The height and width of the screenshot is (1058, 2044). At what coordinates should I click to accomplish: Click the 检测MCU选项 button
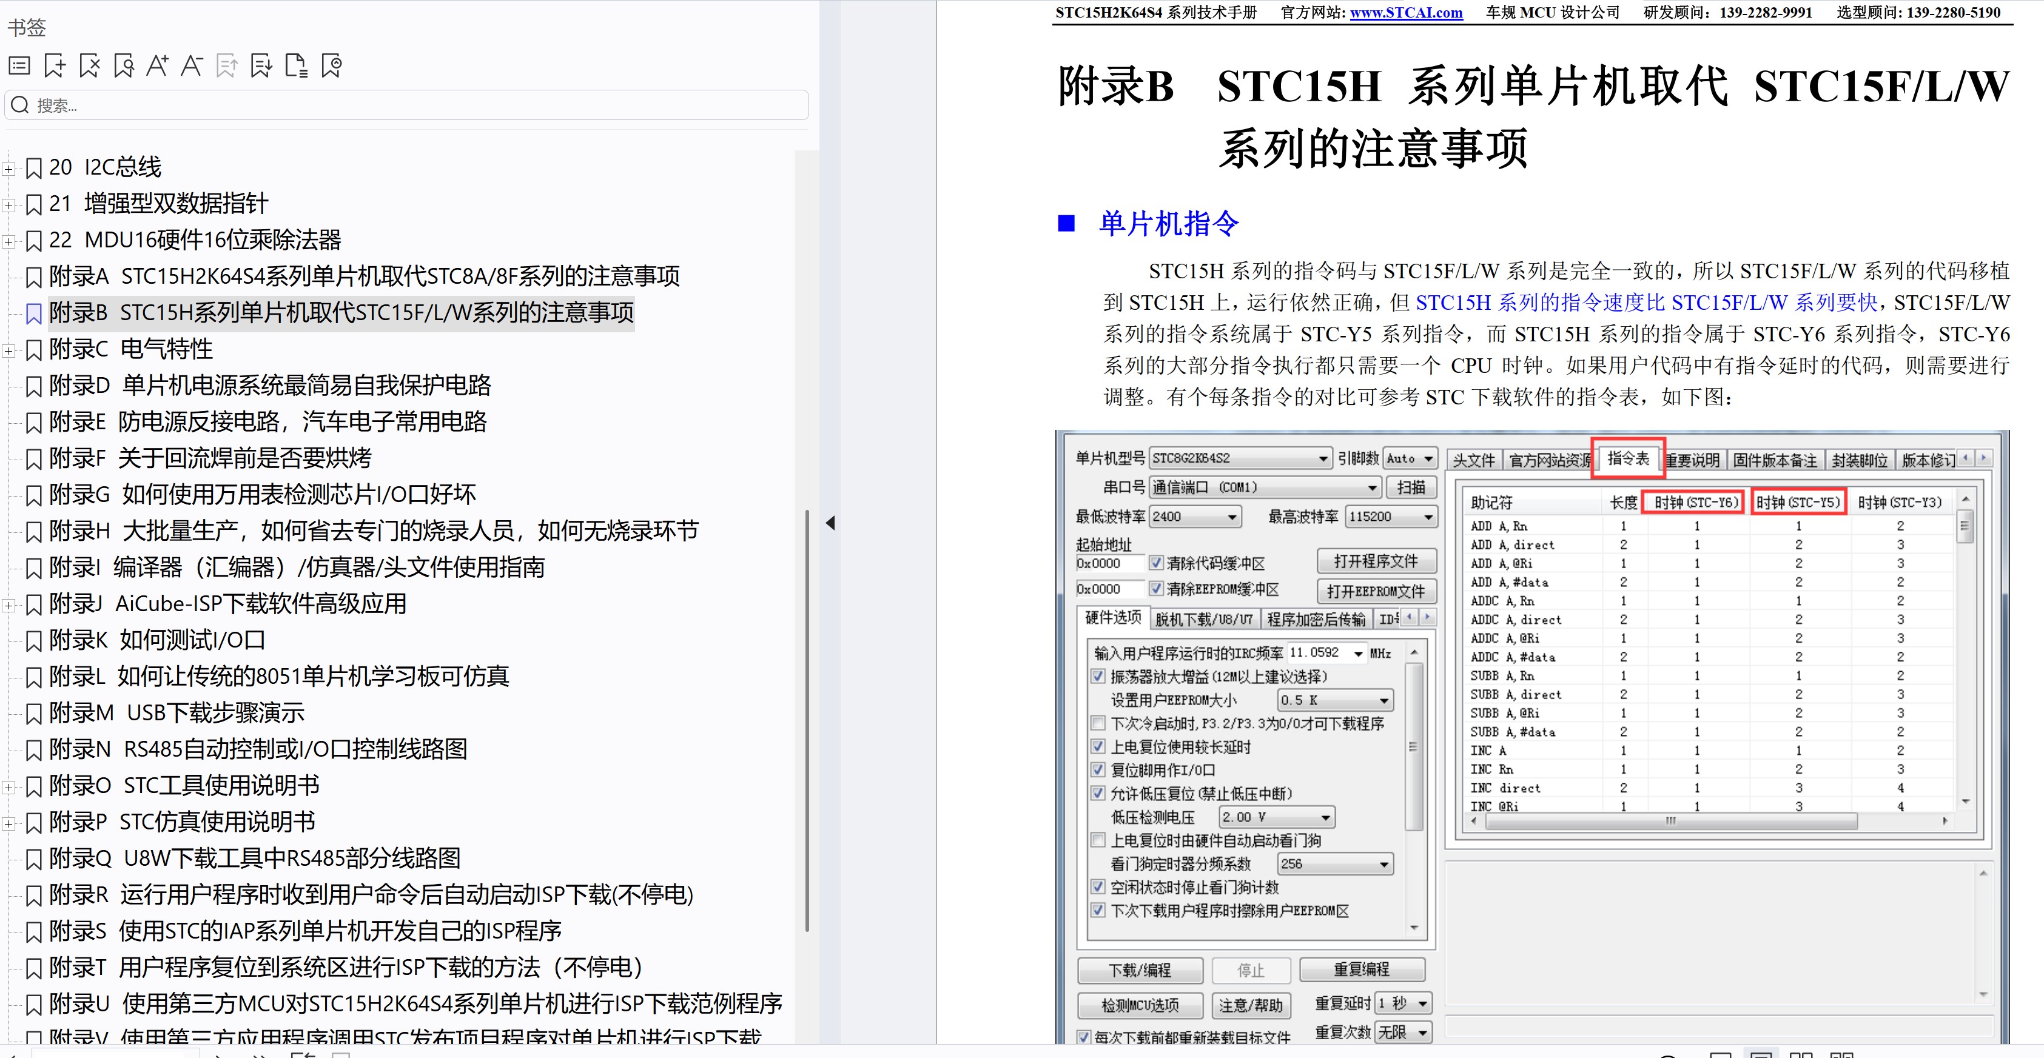[x=1140, y=1006]
